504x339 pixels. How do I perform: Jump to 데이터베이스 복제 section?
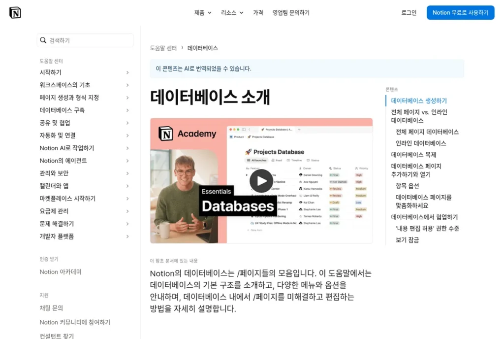413,155
